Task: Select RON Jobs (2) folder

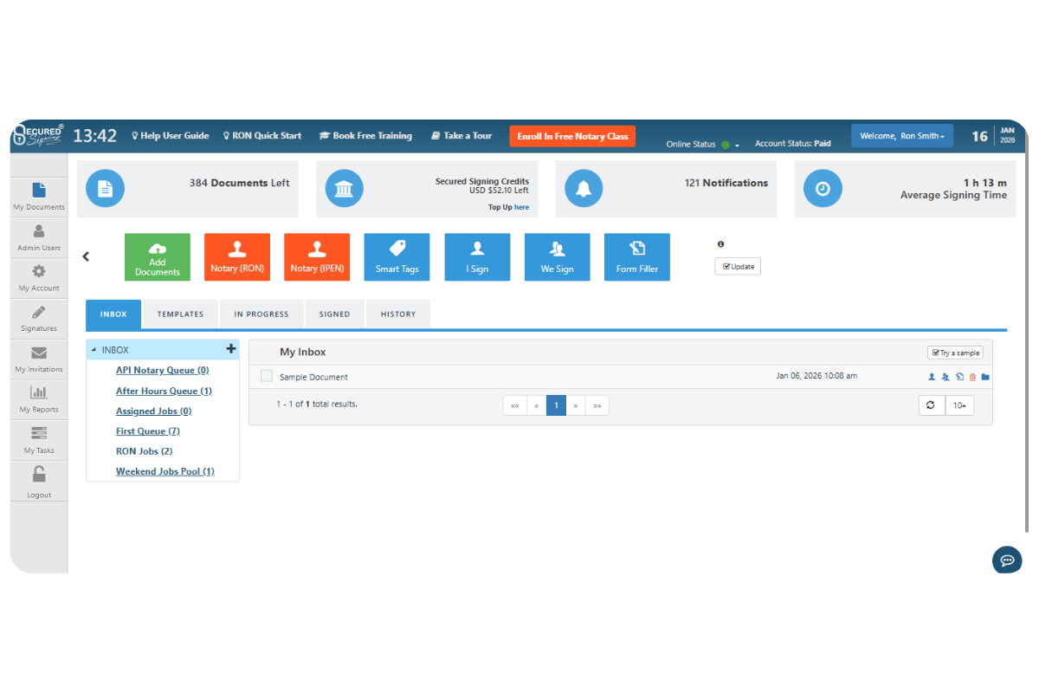Action: click(x=145, y=451)
